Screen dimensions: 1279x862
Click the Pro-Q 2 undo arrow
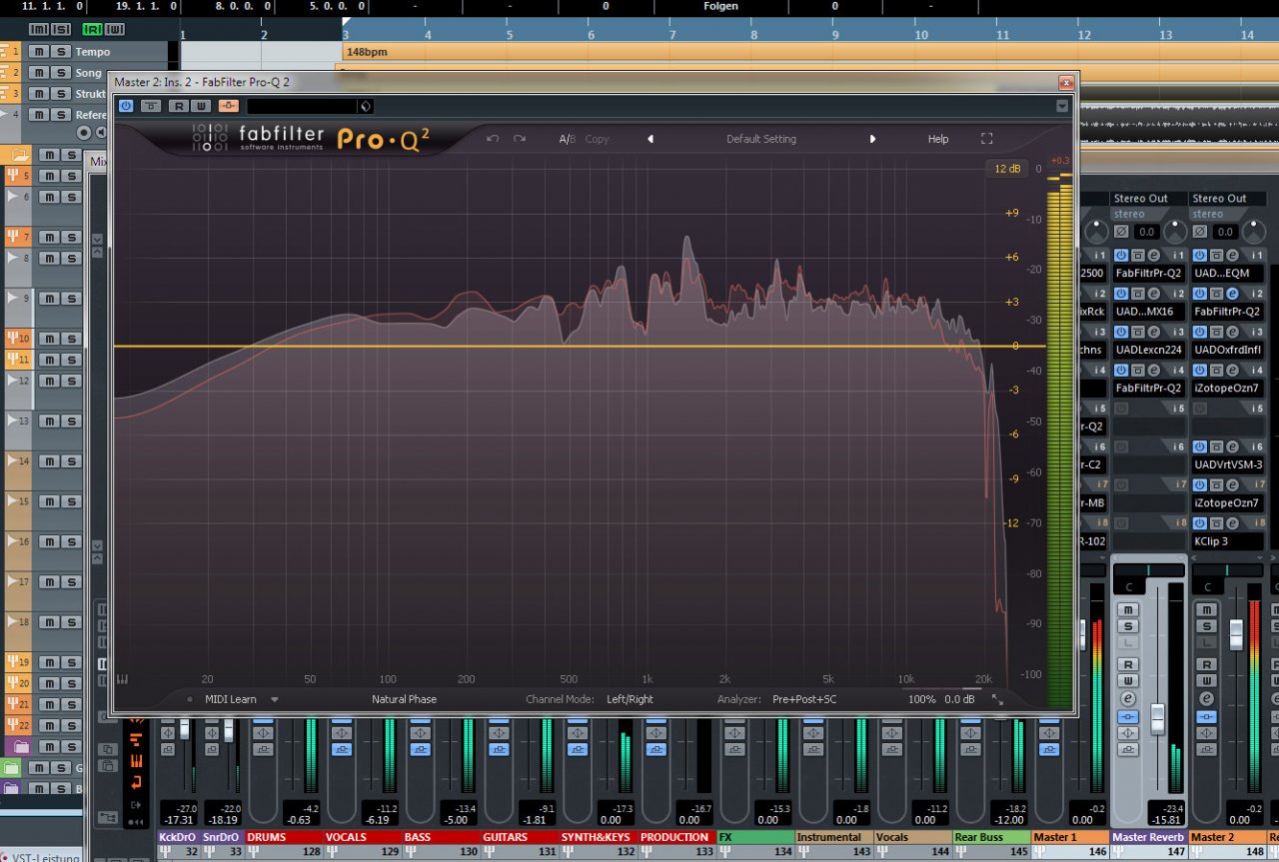click(493, 139)
